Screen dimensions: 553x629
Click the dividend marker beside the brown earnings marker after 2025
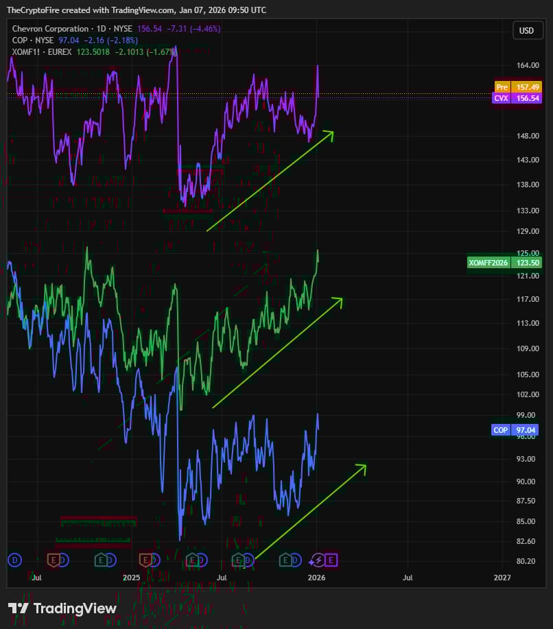click(x=155, y=560)
